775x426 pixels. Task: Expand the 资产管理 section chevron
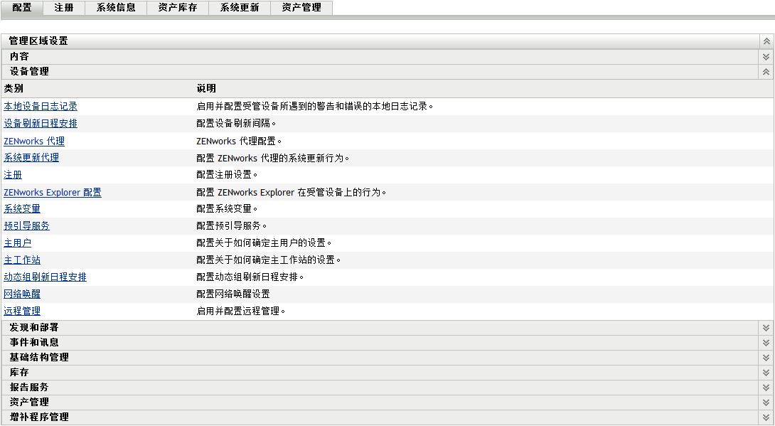point(765,402)
